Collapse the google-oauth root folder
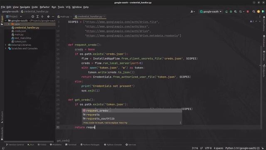The height and width of the screenshot is (150, 266). [x=5, y=20]
